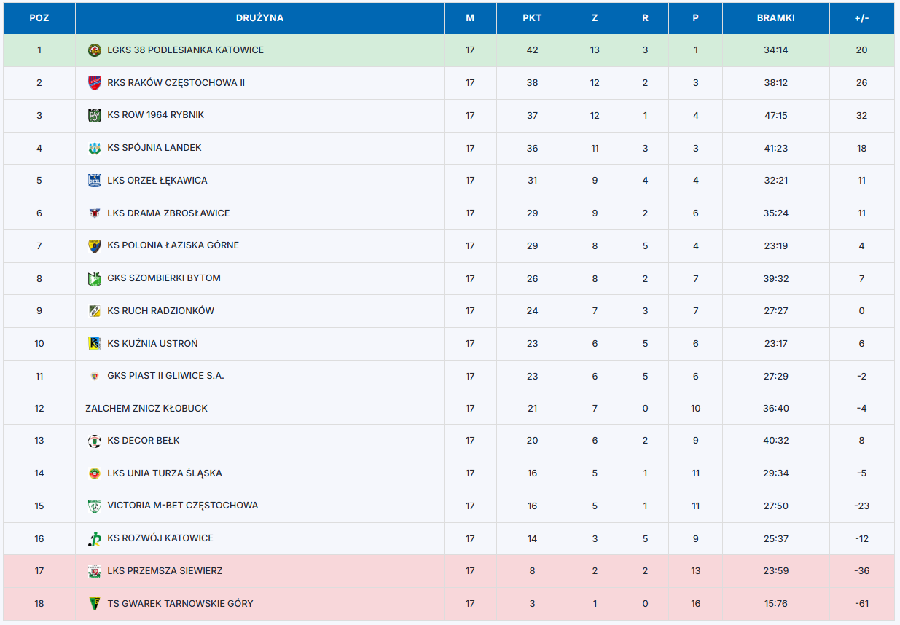Click the RKS Raków Częstochowa II crest
The width and height of the screenshot is (900, 625).
click(x=94, y=83)
